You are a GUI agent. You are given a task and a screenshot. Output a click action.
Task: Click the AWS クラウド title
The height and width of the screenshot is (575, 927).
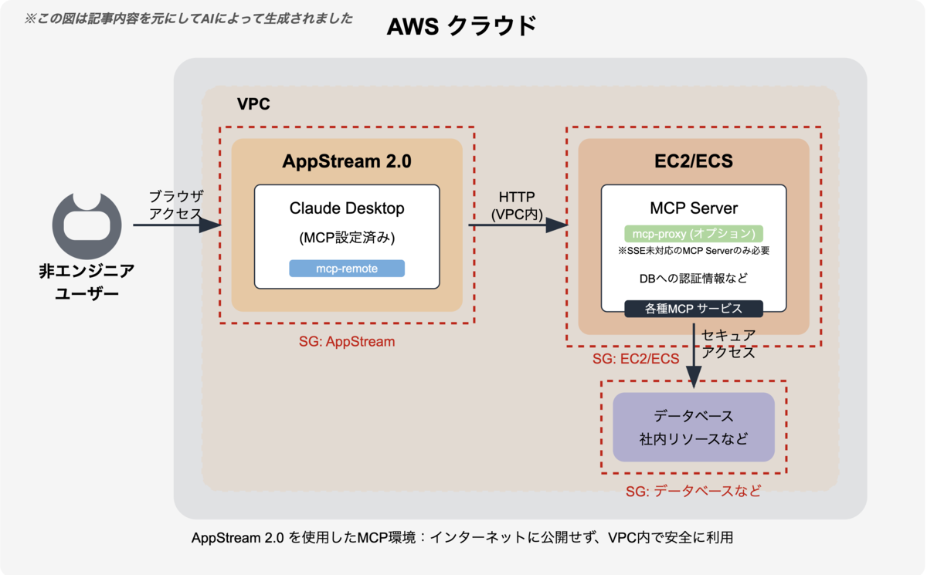coord(461,26)
